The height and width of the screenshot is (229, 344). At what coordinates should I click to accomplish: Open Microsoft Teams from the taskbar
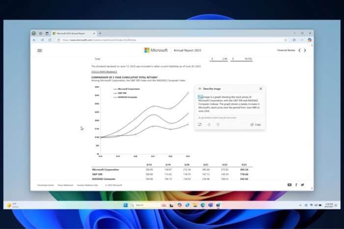point(210,205)
